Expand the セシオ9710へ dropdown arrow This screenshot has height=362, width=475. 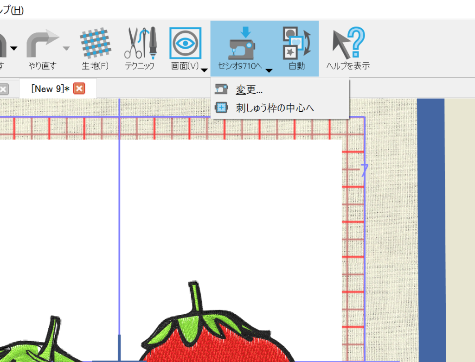[269, 70]
